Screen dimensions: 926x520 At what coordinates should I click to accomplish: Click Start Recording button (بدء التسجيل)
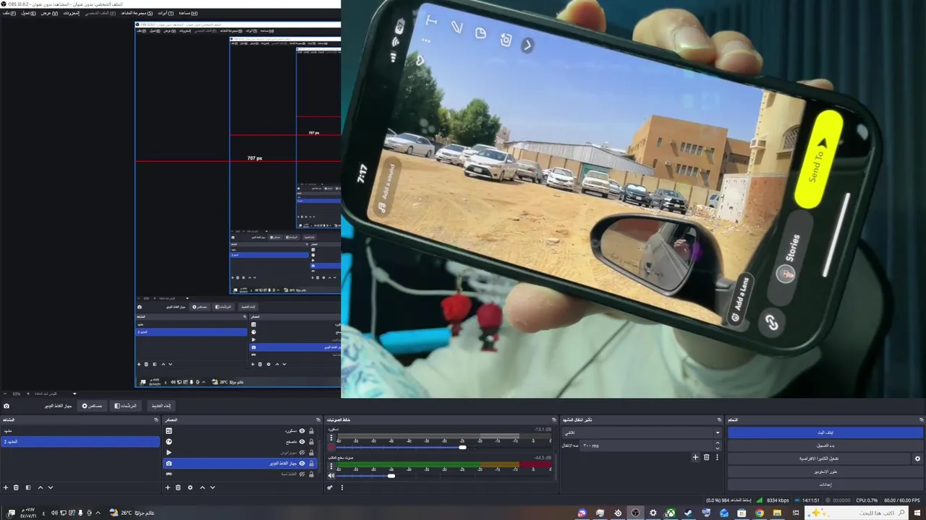tap(825, 446)
